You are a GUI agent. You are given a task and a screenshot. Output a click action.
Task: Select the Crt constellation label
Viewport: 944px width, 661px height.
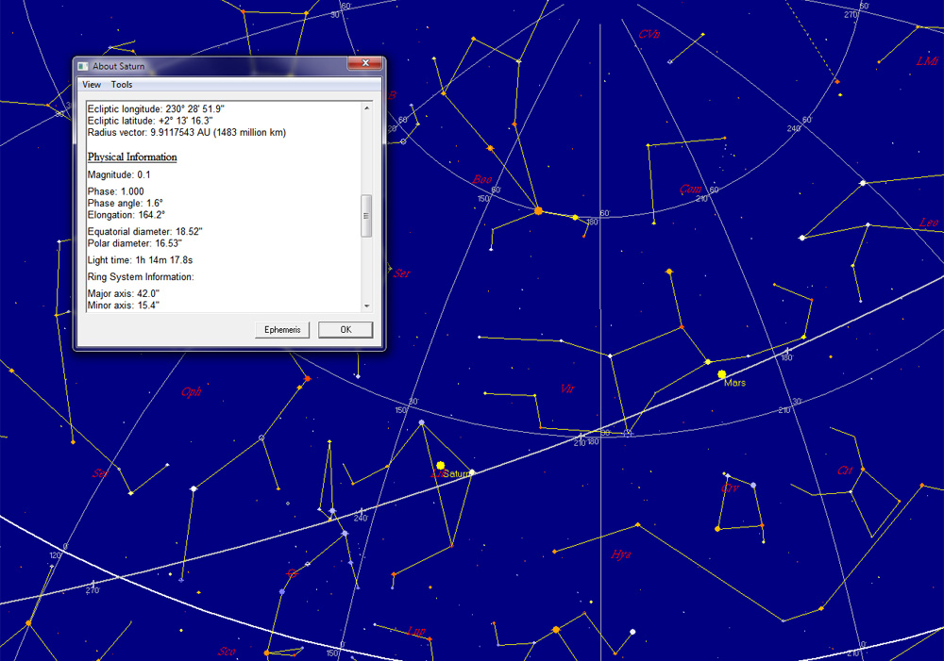click(844, 470)
